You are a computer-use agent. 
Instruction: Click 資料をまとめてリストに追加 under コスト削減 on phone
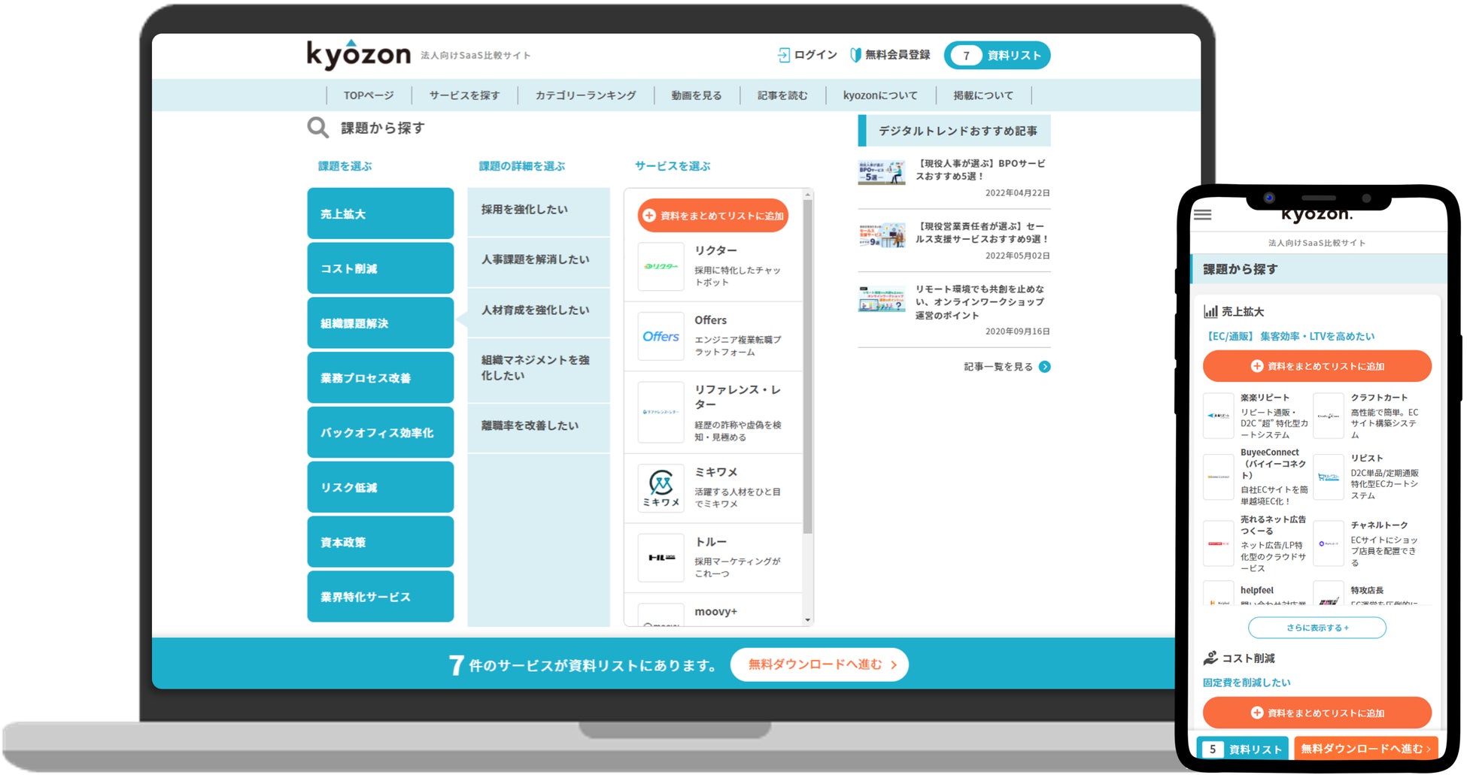[1317, 713]
